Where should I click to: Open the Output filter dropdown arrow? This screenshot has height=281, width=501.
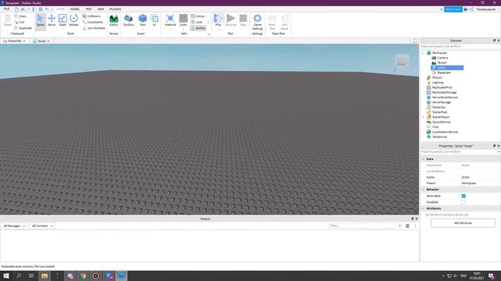400,226
